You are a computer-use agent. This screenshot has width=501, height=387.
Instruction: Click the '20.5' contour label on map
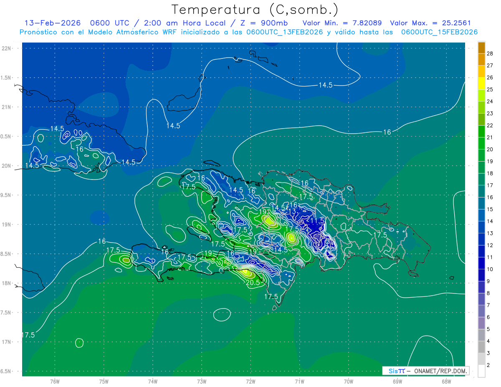click(253, 283)
